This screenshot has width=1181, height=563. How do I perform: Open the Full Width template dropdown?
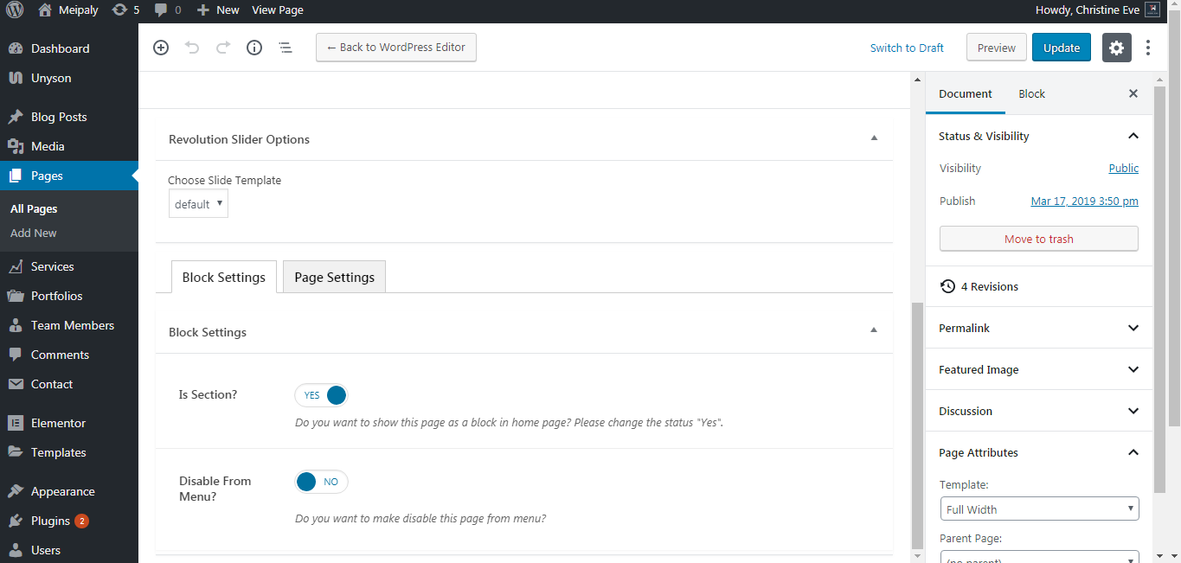click(x=1039, y=509)
